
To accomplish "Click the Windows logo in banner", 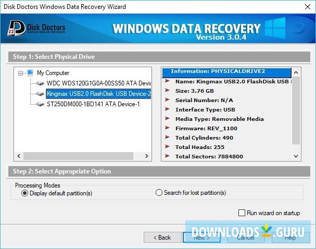I will coord(275,28).
